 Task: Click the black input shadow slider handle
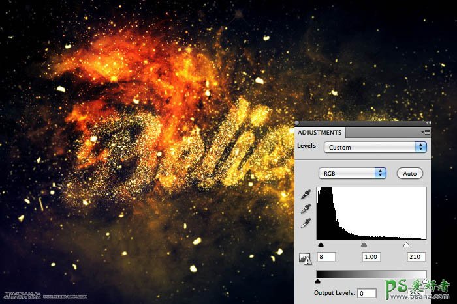pos(321,245)
